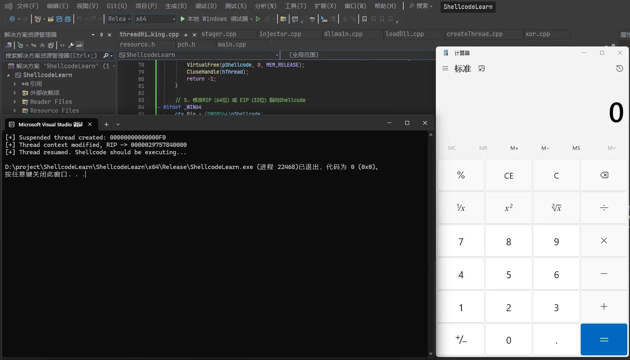630x360 pixels.
Task: Expand the Header Files folder
Action: pos(15,102)
